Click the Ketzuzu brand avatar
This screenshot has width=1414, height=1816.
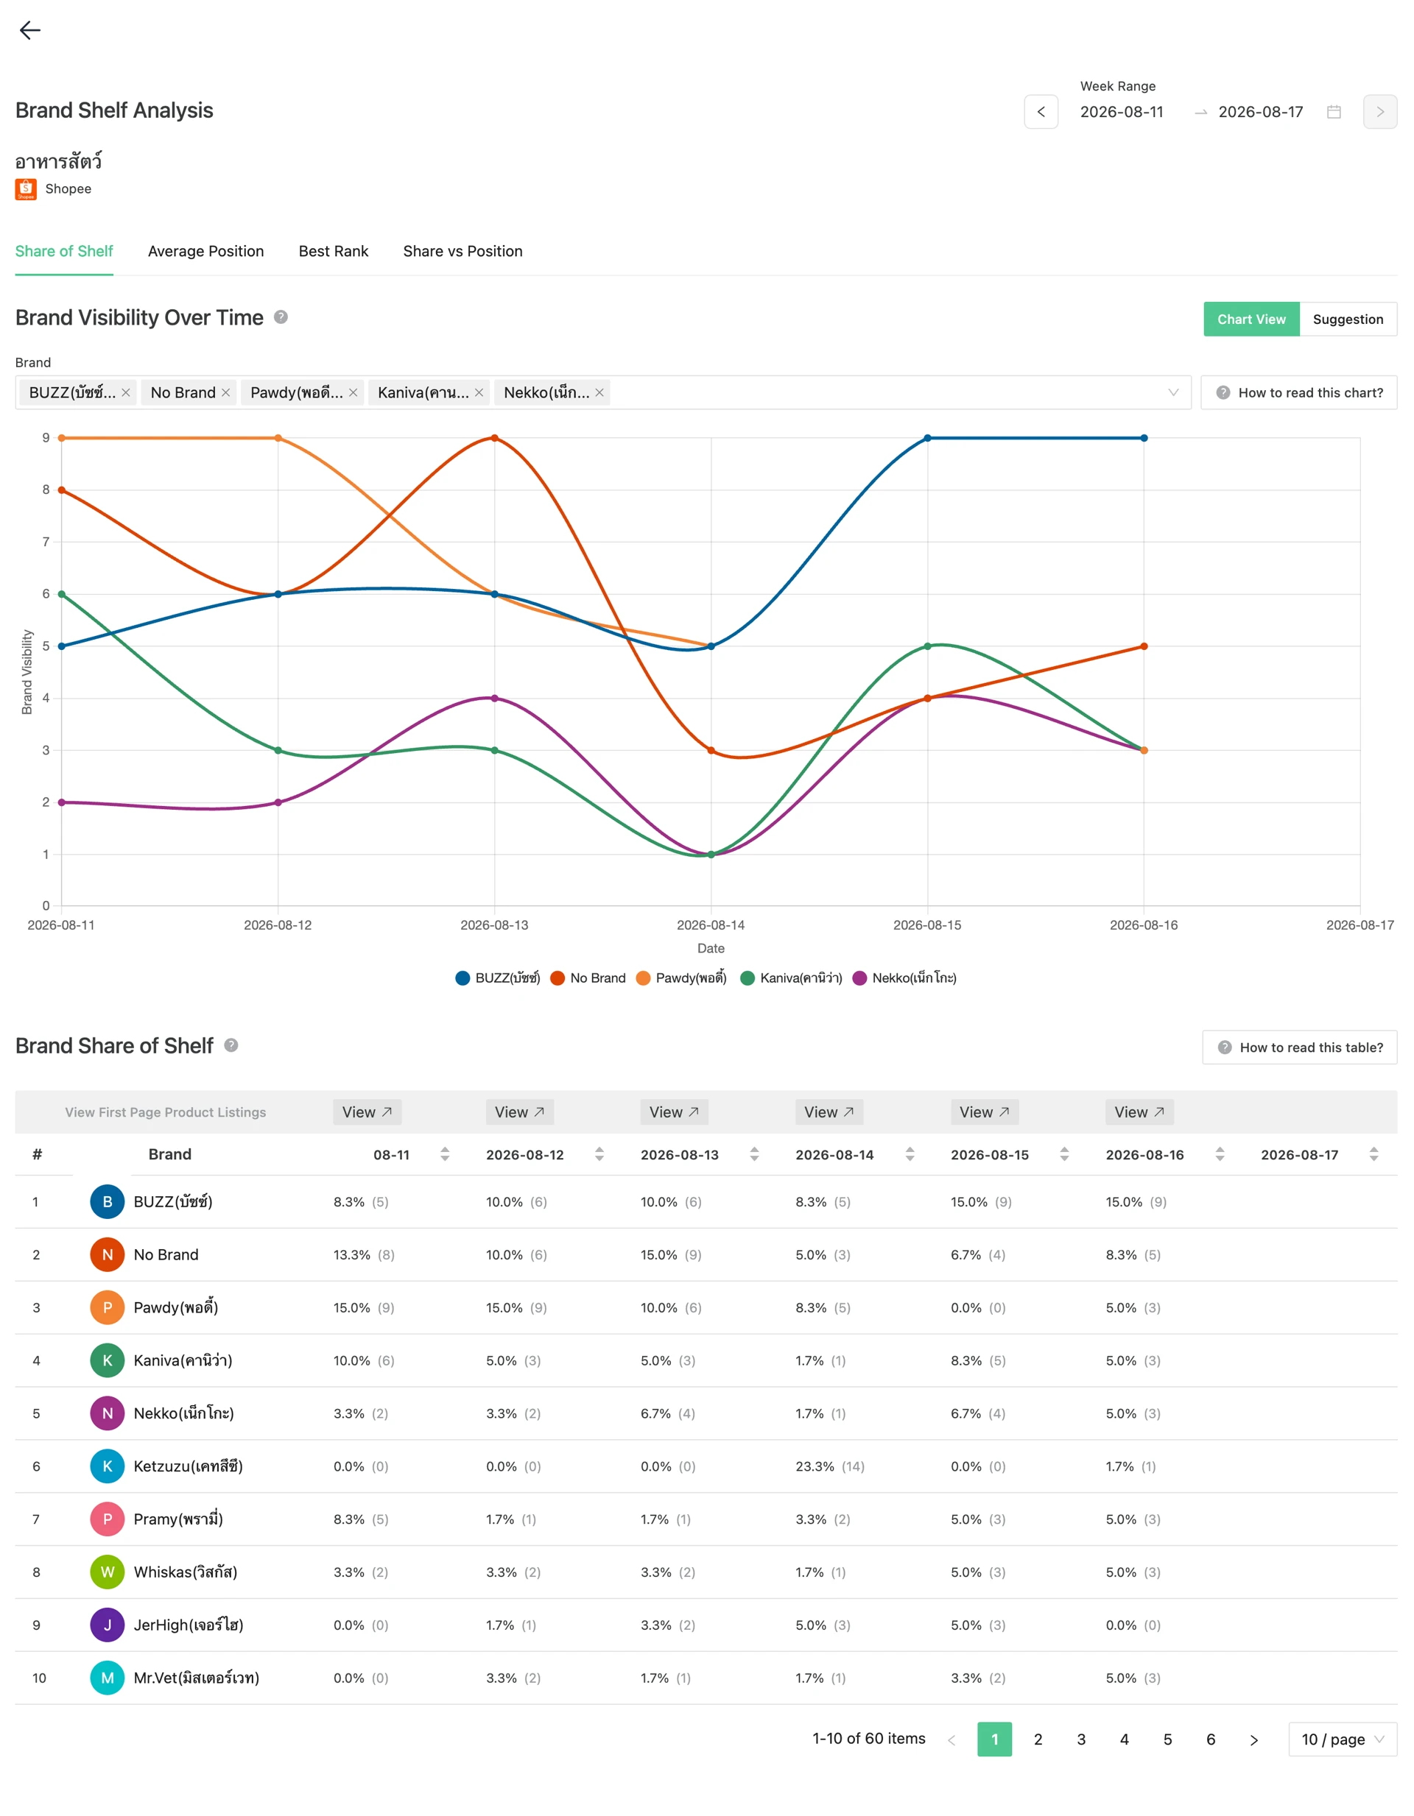pos(108,1466)
